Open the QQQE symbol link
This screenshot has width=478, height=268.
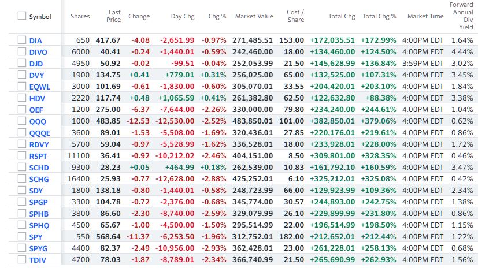tap(40, 132)
